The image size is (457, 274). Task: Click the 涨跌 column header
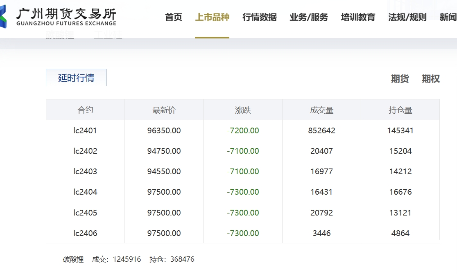243,110
